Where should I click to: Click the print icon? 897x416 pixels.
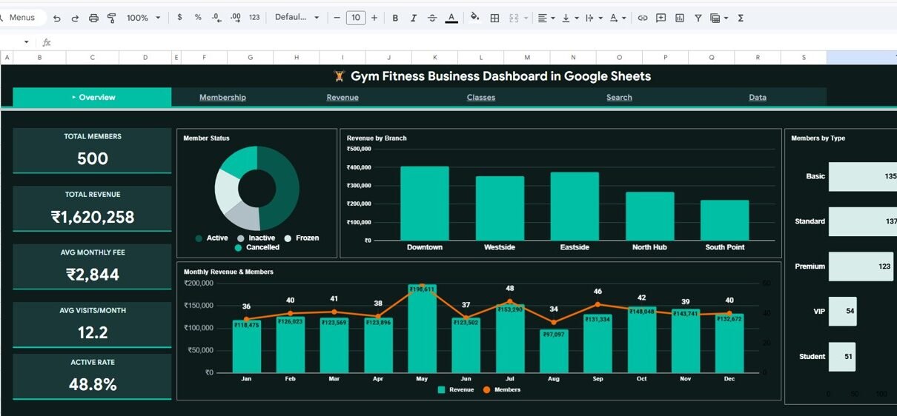pyautogui.click(x=93, y=18)
